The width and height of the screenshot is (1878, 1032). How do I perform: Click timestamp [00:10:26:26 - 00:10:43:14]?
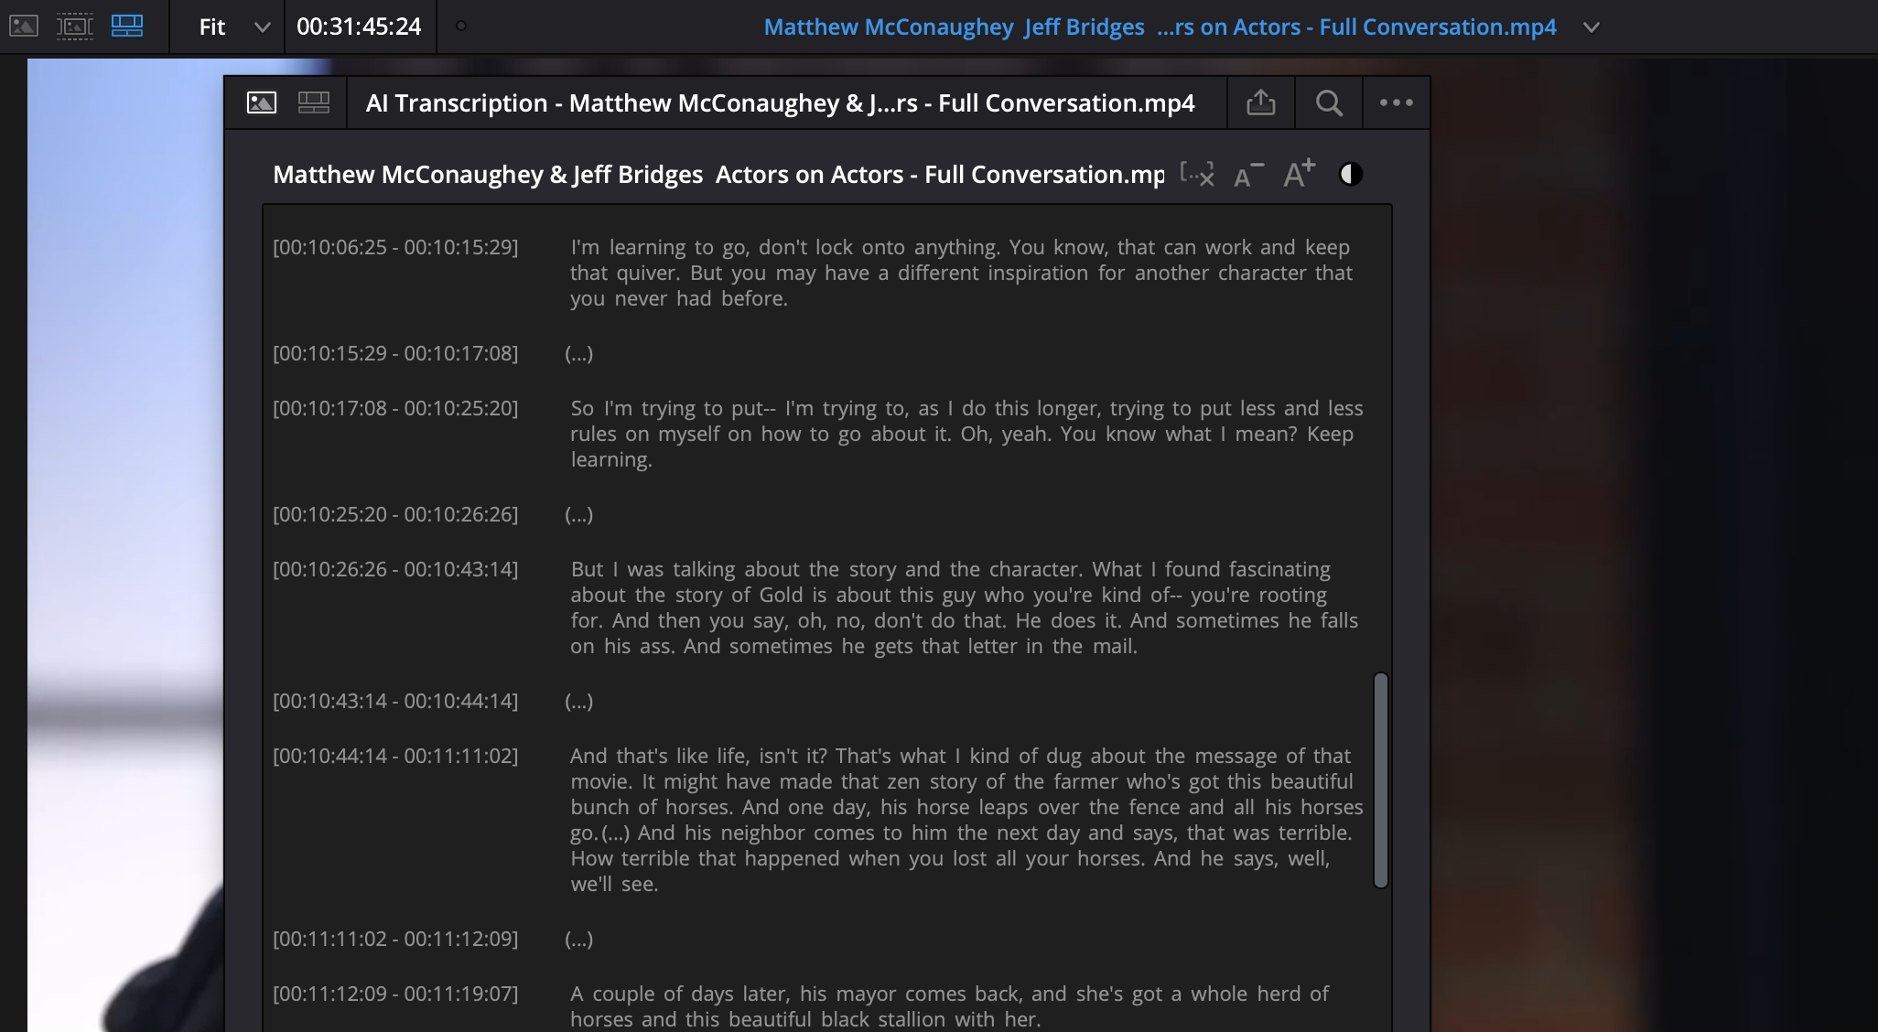(x=395, y=569)
